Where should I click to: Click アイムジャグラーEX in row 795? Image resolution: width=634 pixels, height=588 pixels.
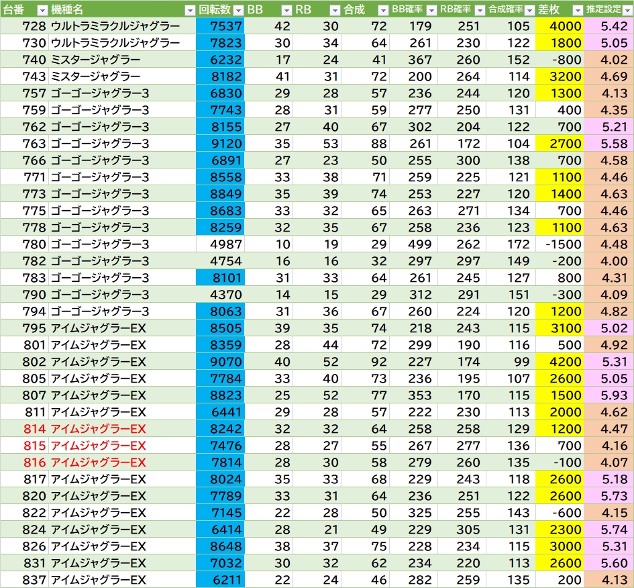tap(98, 328)
